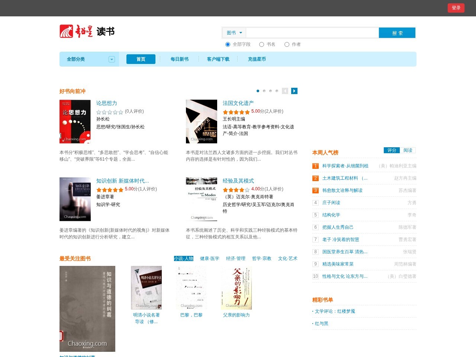Screen dimensions: 476x357
Task: Go to previous carousel slide arrow
Action: (x=285, y=91)
